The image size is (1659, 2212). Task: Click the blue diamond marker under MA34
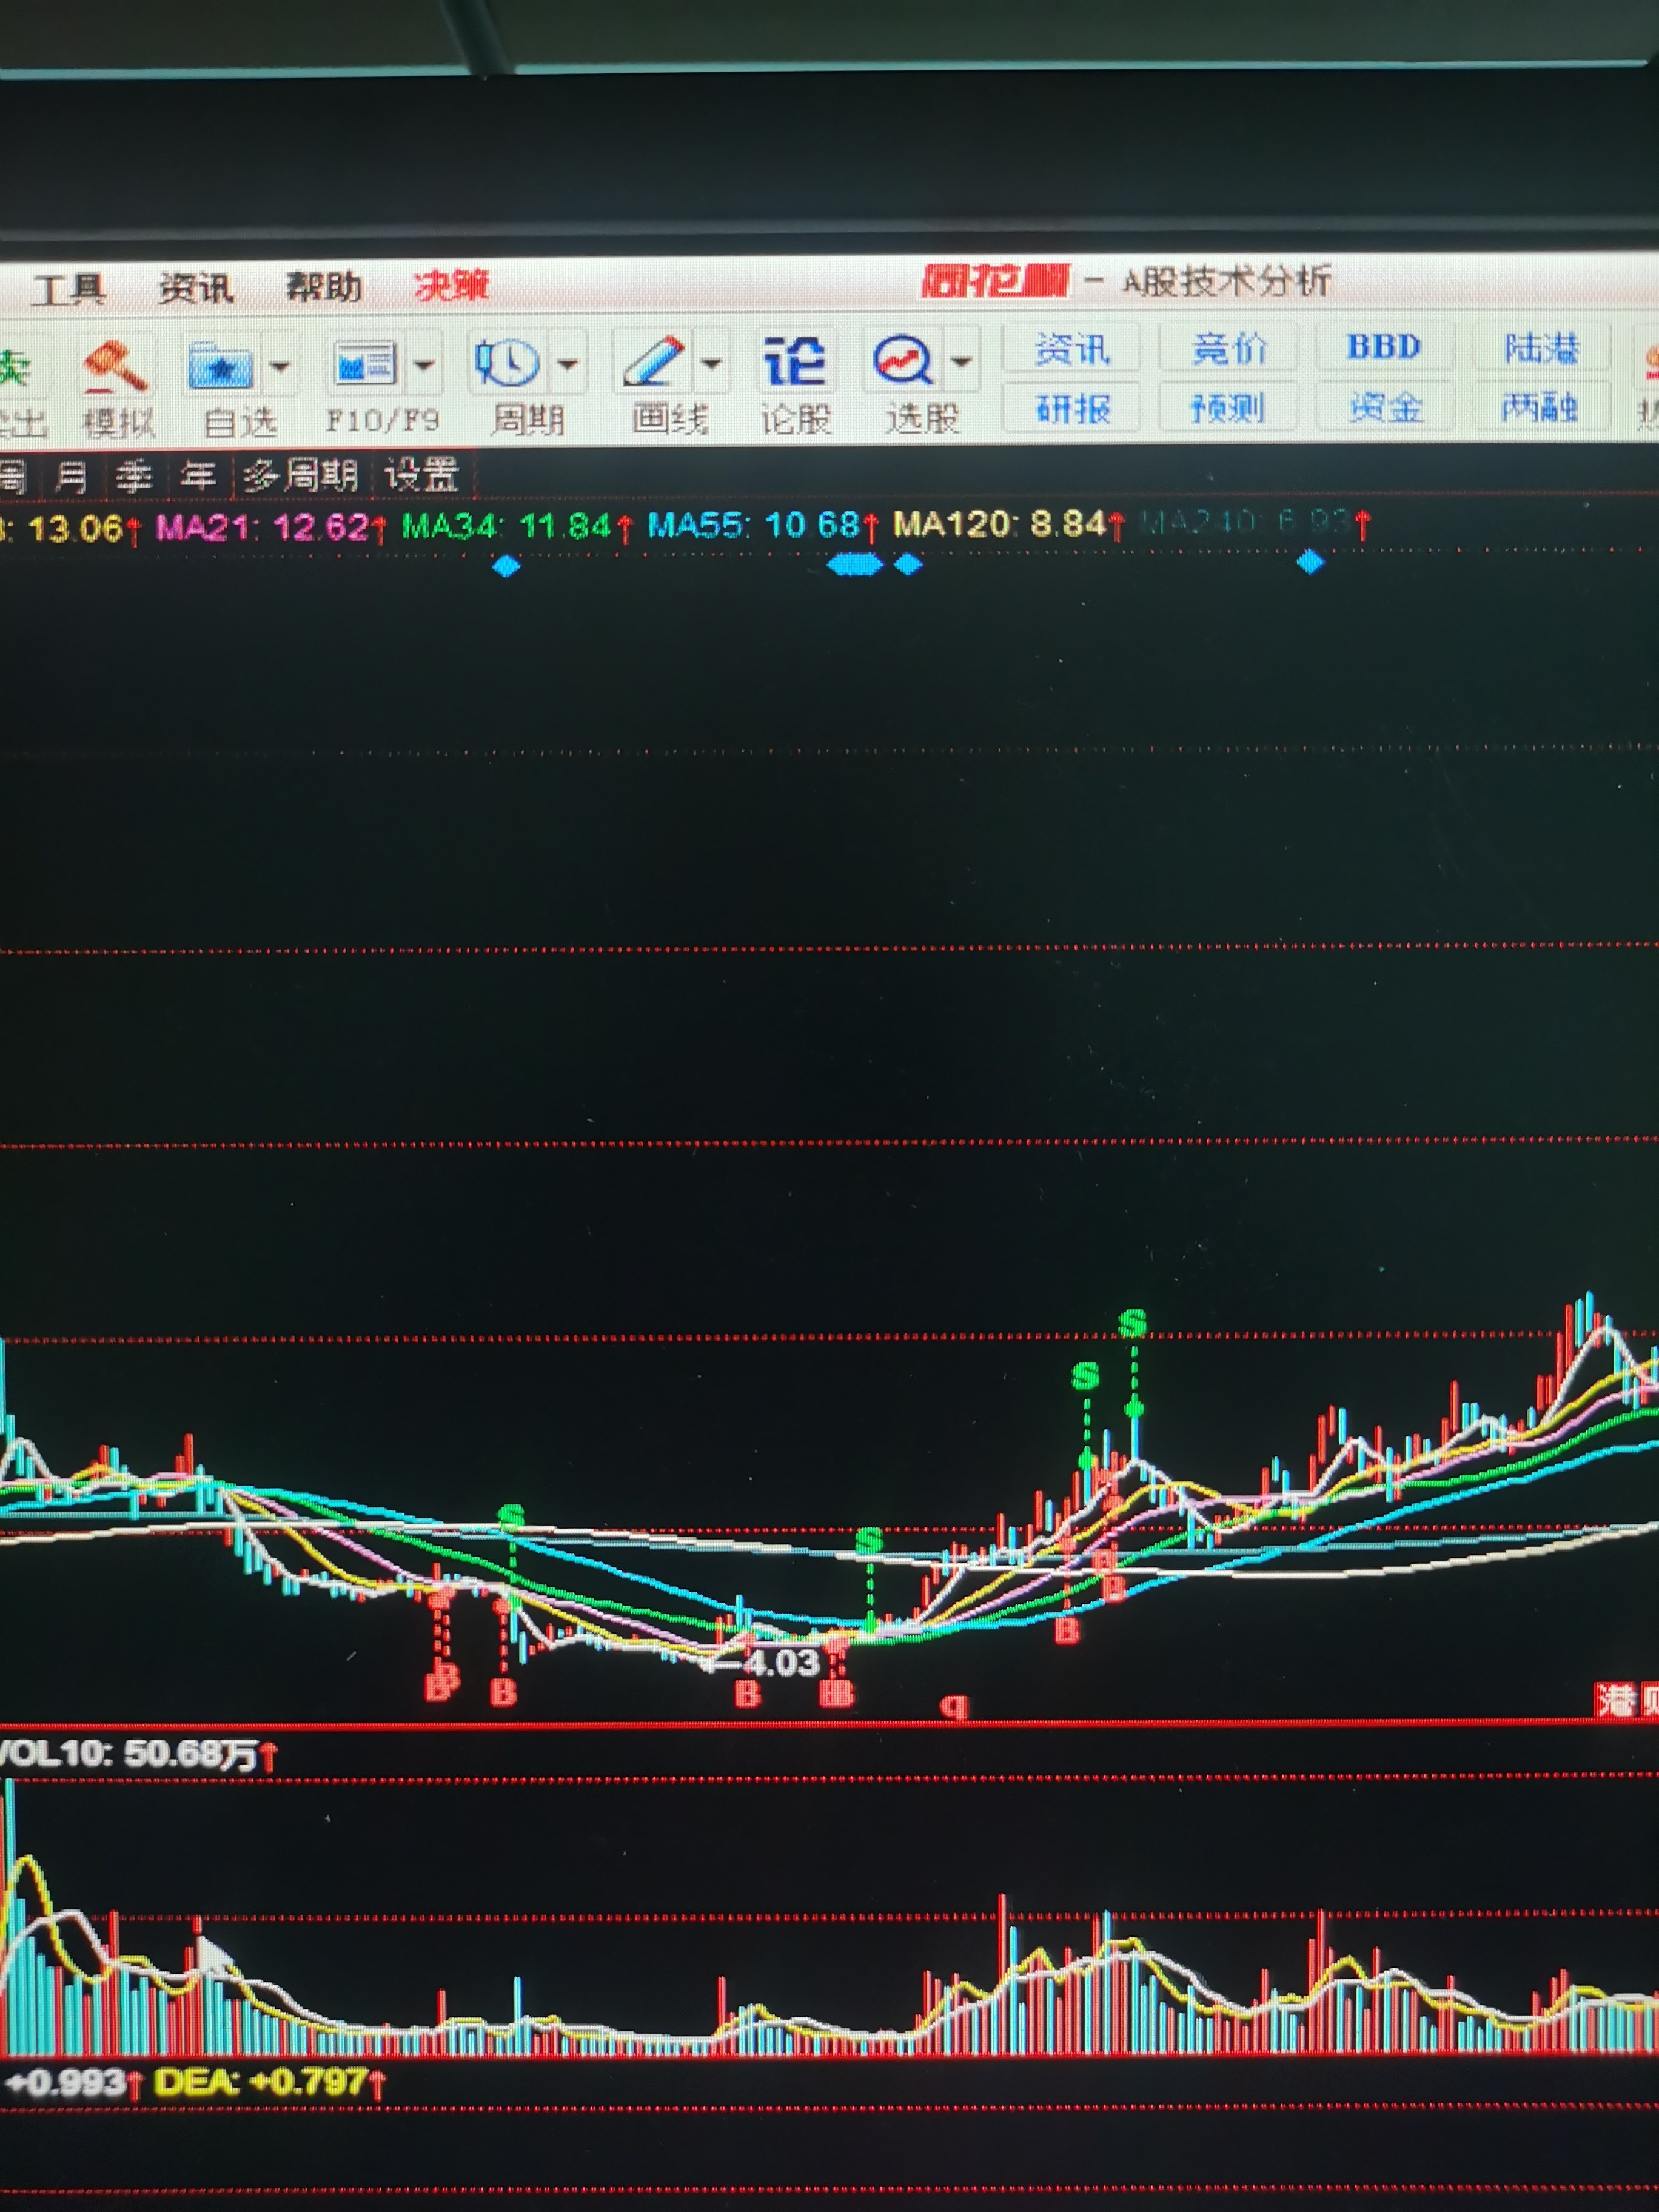[x=507, y=567]
